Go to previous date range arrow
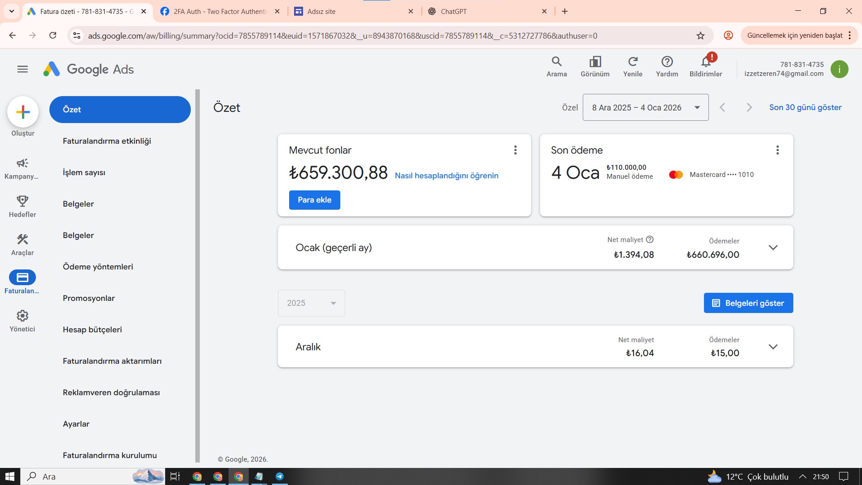The width and height of the screenshot is (862, 485). pyautogui.click(x=722, y=107)
